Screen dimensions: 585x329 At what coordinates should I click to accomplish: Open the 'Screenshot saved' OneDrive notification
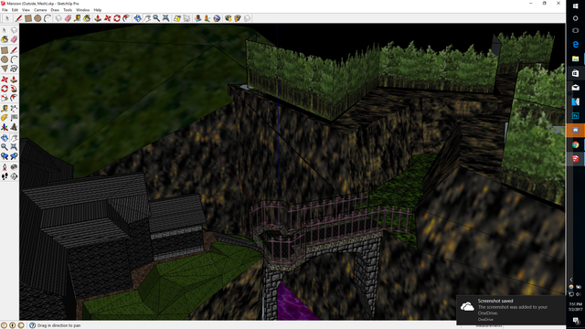coord(511,311)
